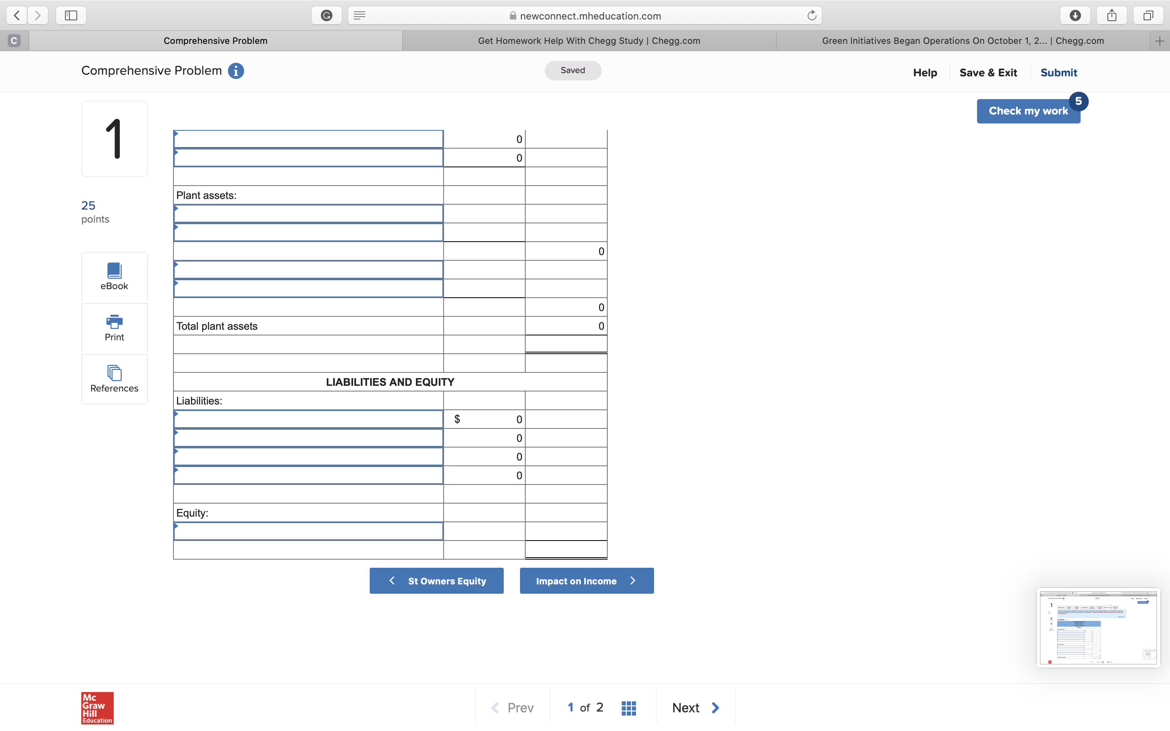Open the page thumbnail preview at bottom right
The width and height of the screenshot is (1170, 731).
pyautogui.click(x=1098, y=628)
